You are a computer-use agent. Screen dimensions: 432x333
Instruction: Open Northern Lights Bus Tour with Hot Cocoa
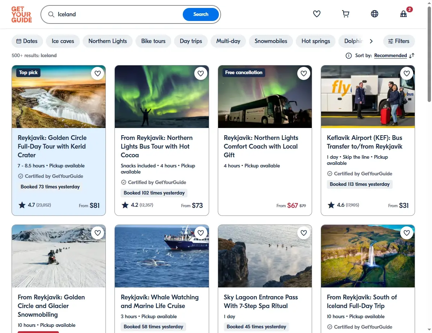click(156, 146)
